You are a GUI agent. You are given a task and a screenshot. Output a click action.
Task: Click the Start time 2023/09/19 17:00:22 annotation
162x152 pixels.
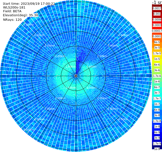pyautogui.click(x=29, y=4)
